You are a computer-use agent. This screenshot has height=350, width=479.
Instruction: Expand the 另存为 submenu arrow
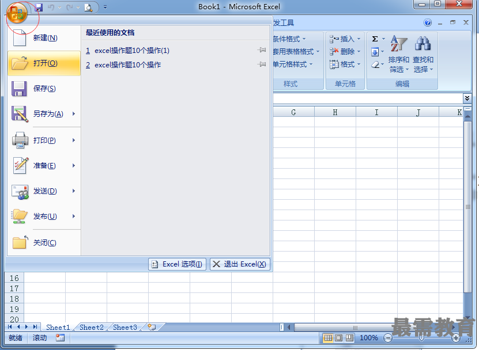point(74,114)
